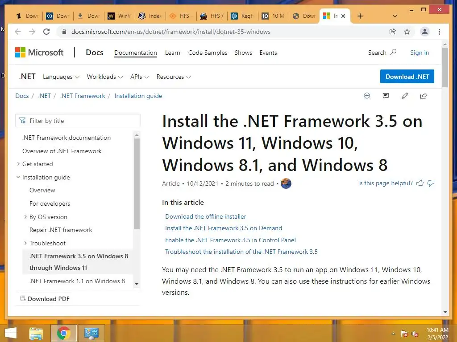
Task: Click the share page icon in address bar
Action: [x=393, y=32]
